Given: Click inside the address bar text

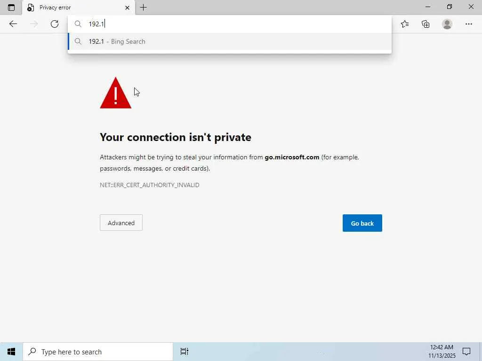Looking at the screenshot, I should (x=235, y=24).
